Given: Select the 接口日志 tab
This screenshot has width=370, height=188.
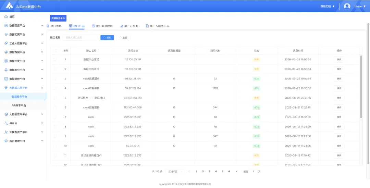Looking at the screenshot, I should 77,26.
